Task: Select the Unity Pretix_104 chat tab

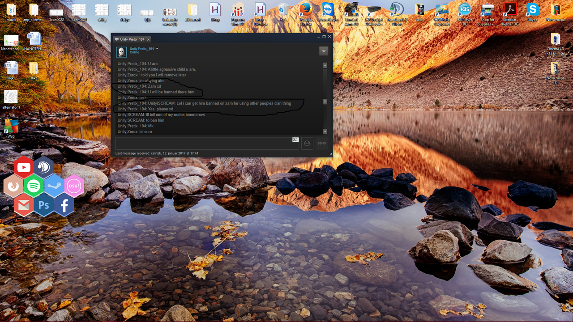Action: (132, 39)
